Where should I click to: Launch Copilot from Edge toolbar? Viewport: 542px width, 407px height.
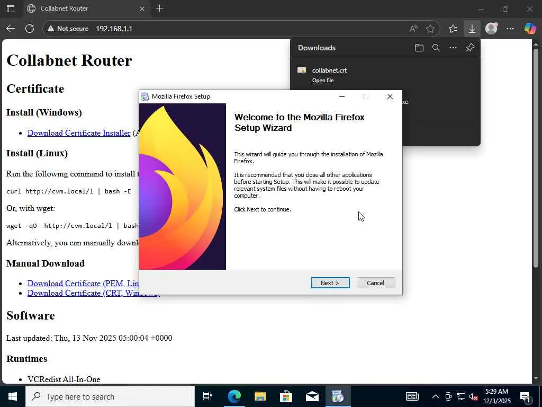[x=529, y=29]
